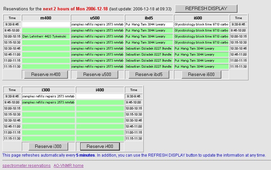Open Reserve ibd5 button

(149, 74)
